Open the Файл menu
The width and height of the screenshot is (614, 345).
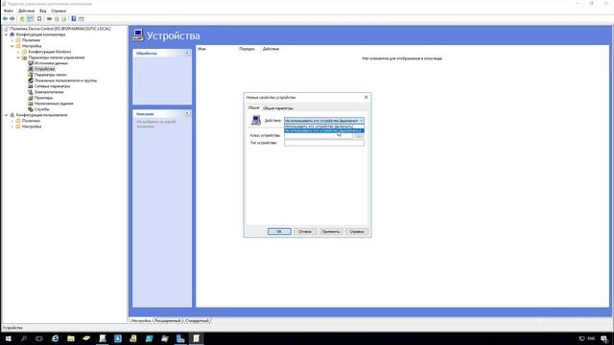point(9,11)
